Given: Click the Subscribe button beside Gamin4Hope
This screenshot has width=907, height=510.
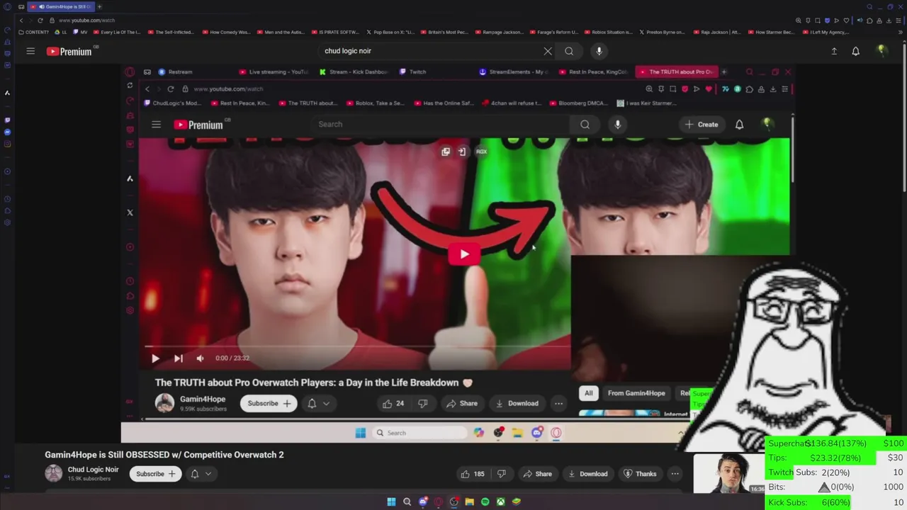Looking at the screenshot, I should 269,403.
